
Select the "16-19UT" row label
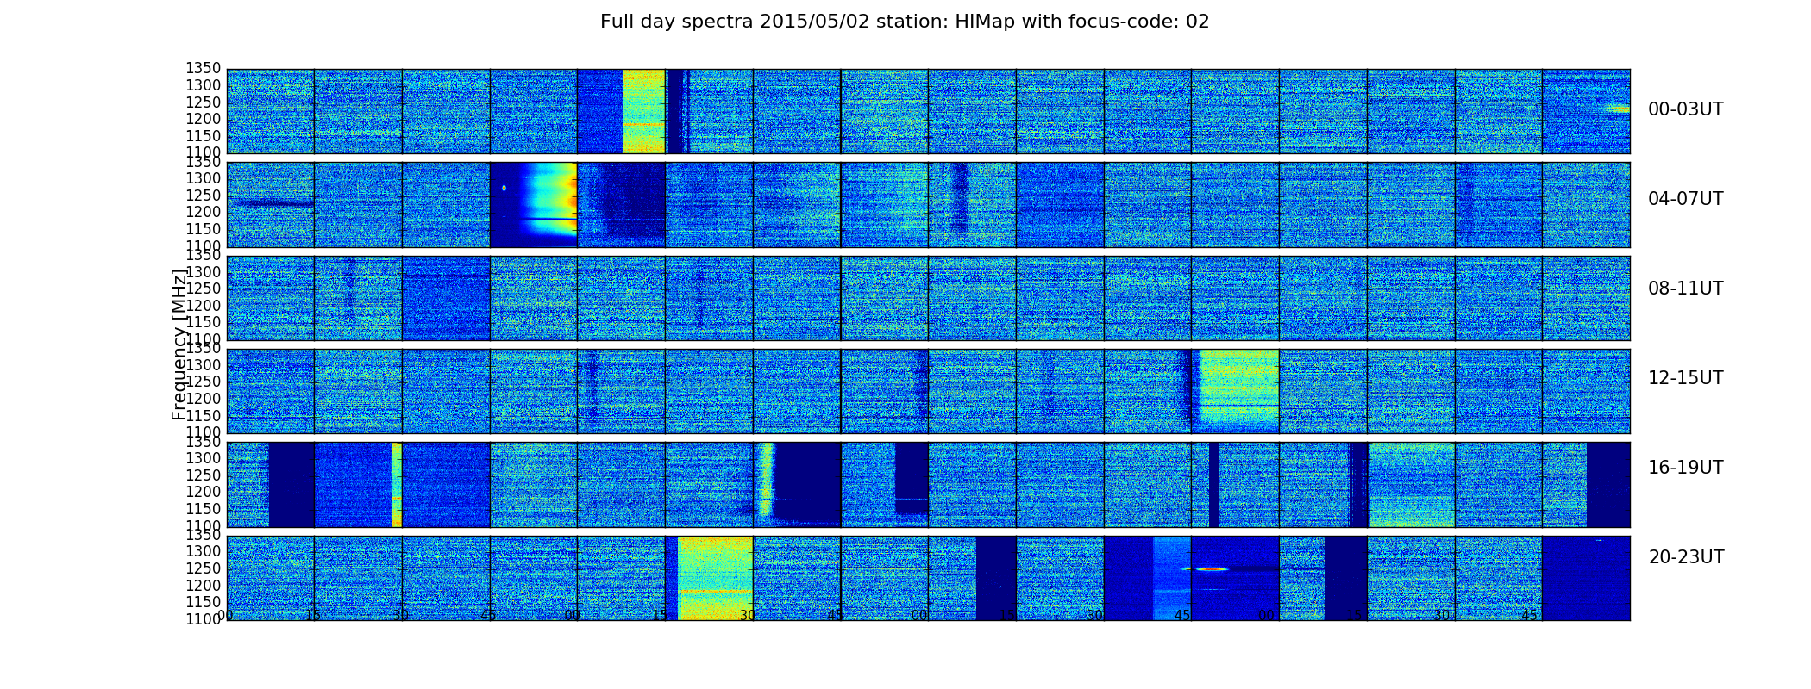1685,468
